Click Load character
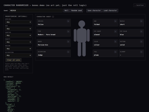Image resolution: width=149 pixels, height=112 pixels. 110,11
